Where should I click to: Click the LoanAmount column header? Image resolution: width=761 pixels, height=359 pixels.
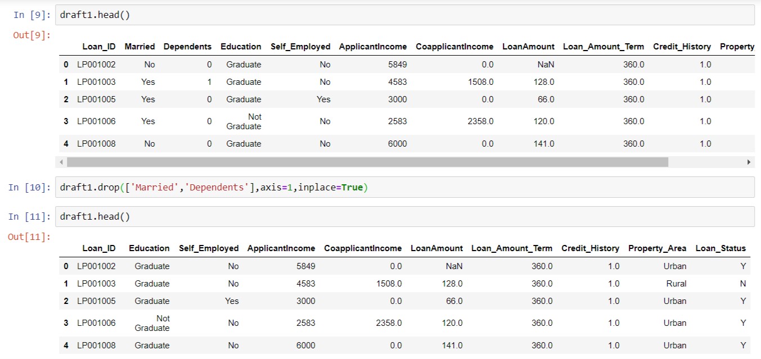click(528, 46)
